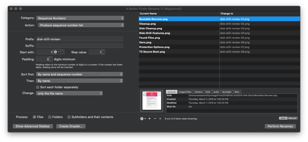
Task: Click the Start with number field
Action: coord(45,52)
